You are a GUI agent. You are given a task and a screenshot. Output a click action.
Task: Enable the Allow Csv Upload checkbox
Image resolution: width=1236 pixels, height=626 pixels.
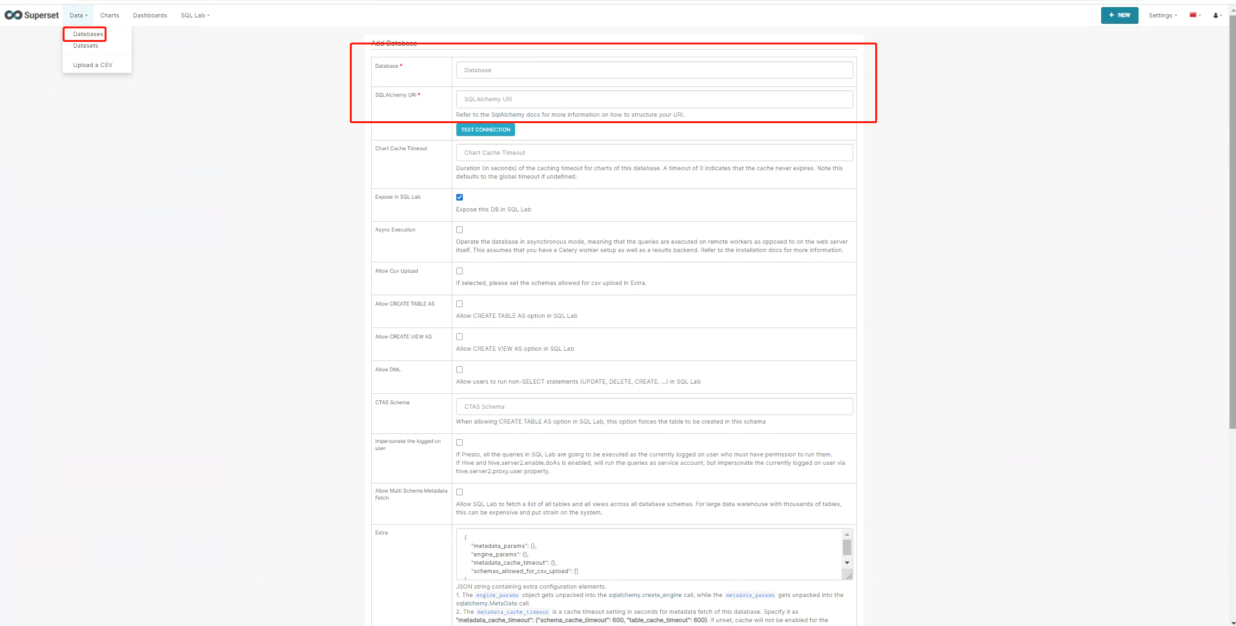tap(460, 271)
